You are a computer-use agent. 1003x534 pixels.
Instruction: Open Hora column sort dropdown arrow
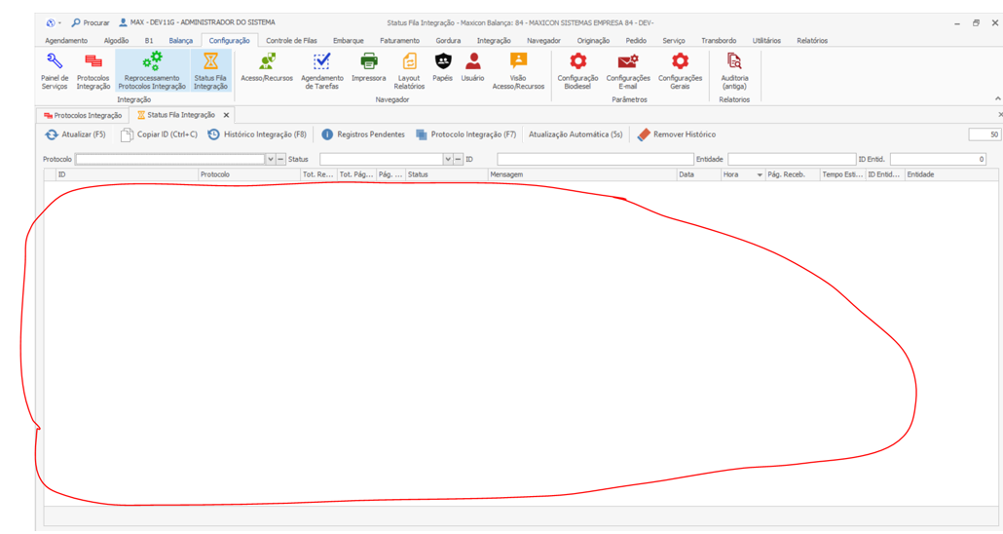click(760, 174)
